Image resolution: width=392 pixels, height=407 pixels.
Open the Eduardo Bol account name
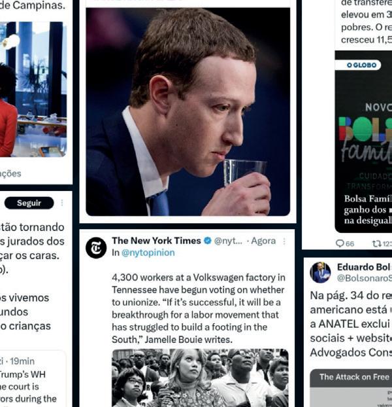(364, 267)
